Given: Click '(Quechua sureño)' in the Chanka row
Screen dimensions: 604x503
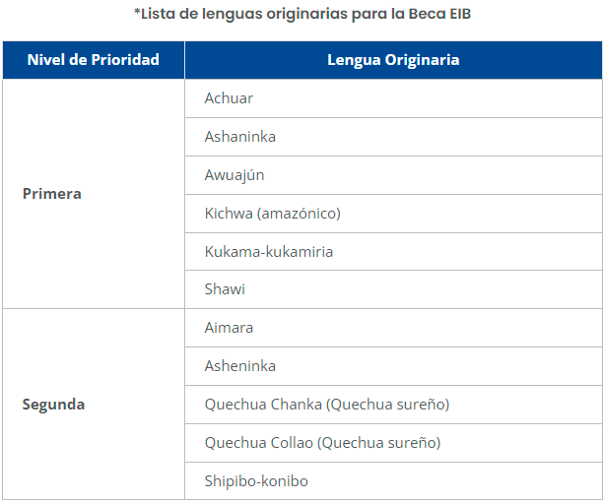Looking at the screenshot, I should point(388,405).
